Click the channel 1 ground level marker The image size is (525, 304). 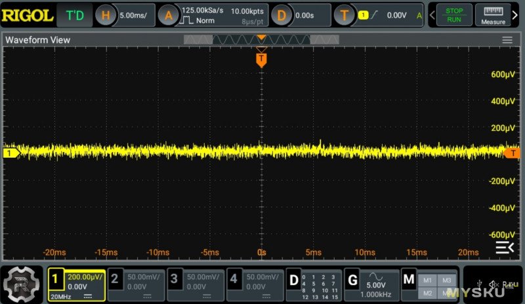click(x=10, y=153)
